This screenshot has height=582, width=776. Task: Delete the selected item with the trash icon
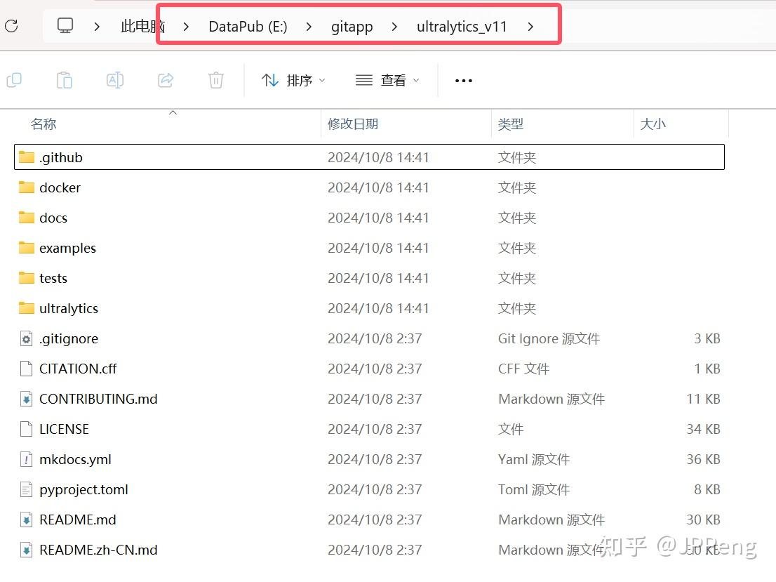(215, 80)
